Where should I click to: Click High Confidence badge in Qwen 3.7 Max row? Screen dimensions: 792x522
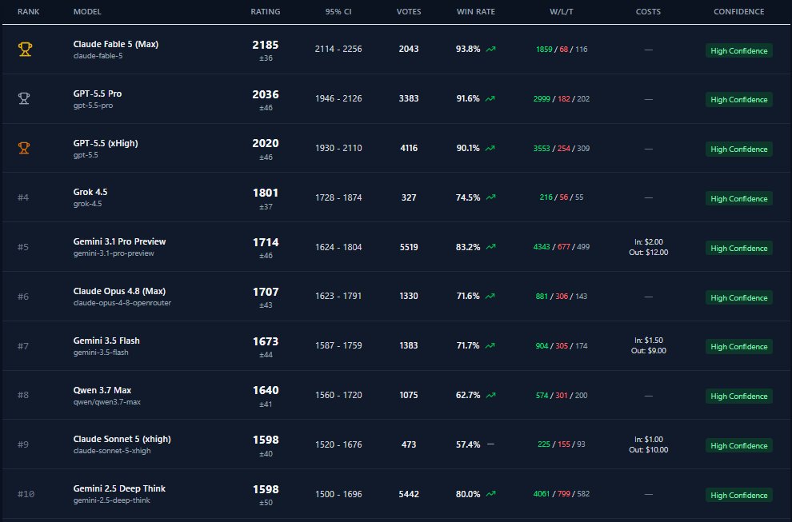pyautogui.click(x=739, y=396)
